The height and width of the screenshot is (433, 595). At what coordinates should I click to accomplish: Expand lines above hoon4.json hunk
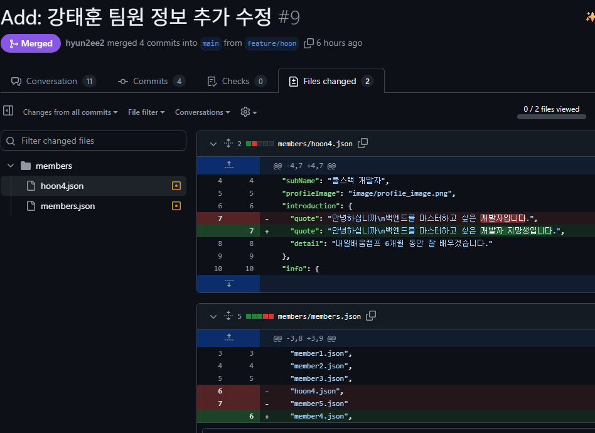coord(228,166)
